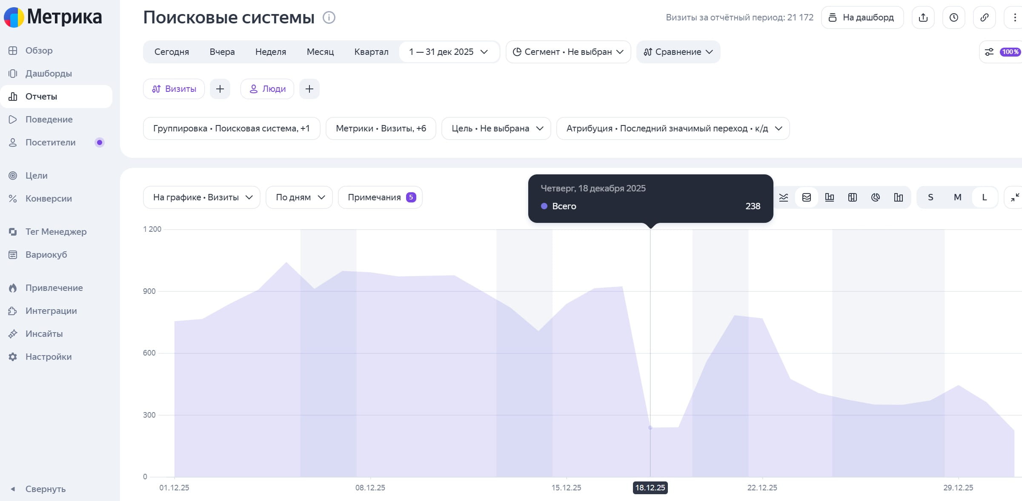This screenshot has height=501, width=1022.
Task: Open info icon next to Поисковые системы
Action: click(329, 17)
